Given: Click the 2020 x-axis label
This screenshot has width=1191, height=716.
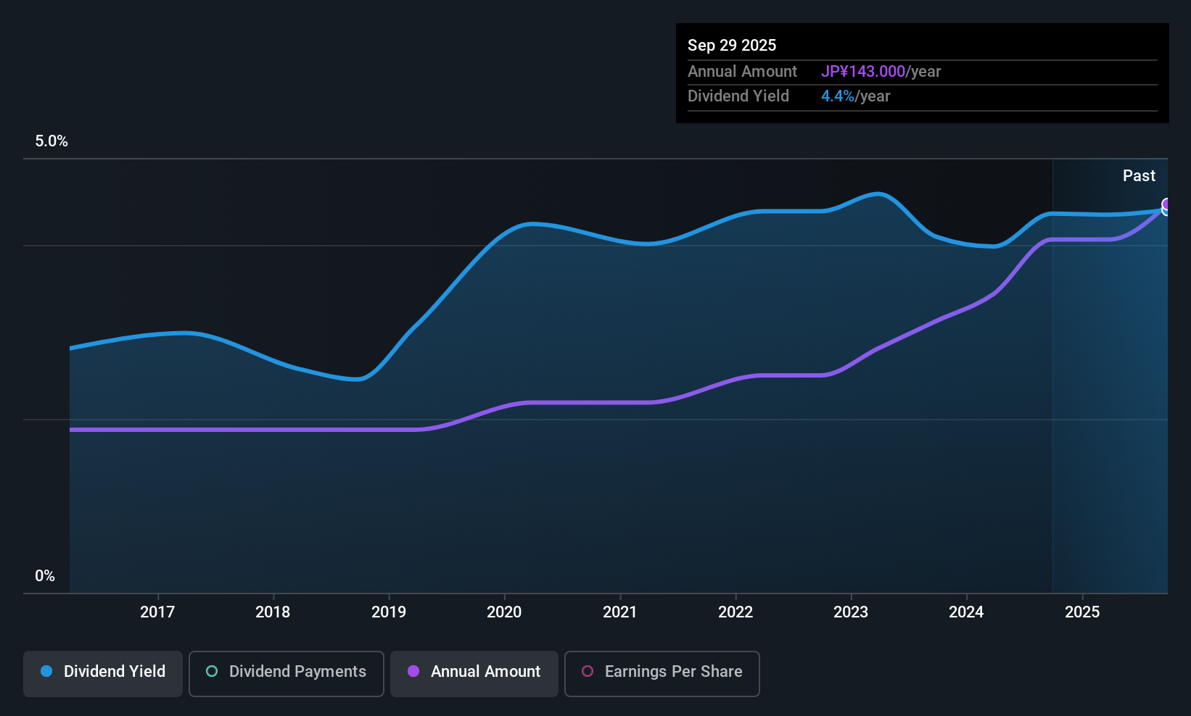Looking at the screenshot, I should [x=504, y=612].
